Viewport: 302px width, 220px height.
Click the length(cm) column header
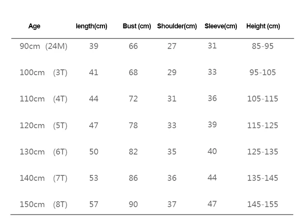pos(91,26)
